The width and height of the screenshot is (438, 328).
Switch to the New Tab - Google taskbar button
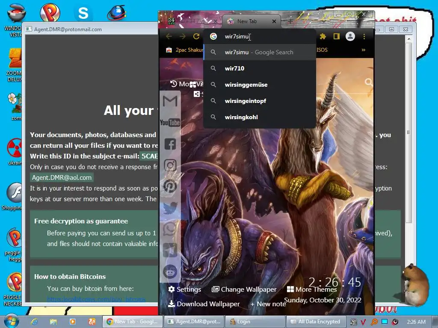pyautogui.click(x=132, y=322)
